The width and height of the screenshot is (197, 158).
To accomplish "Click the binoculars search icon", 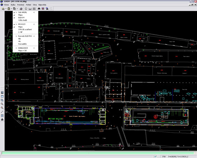I will [x=39, y=9].
